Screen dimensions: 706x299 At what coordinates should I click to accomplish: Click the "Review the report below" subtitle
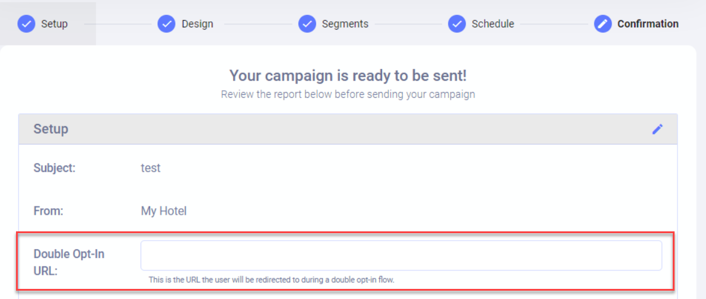pos(348,94)
